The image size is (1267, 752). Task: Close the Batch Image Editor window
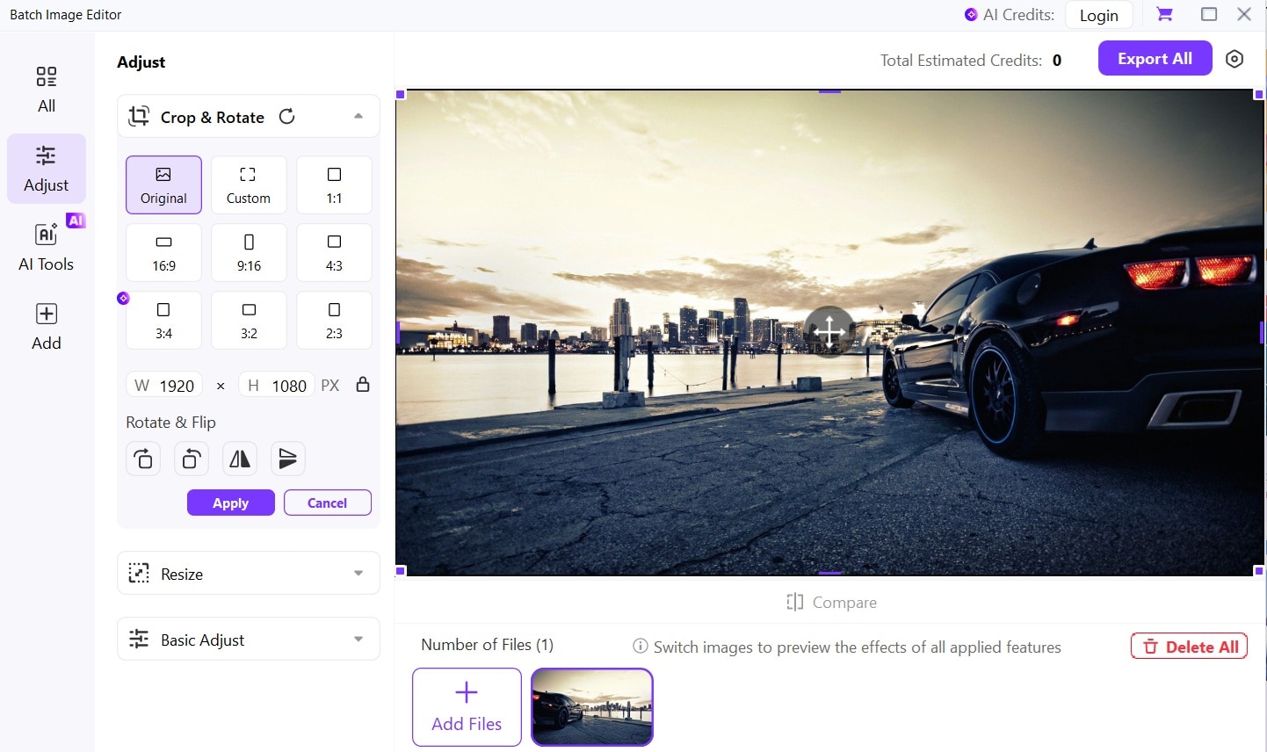1244,14
